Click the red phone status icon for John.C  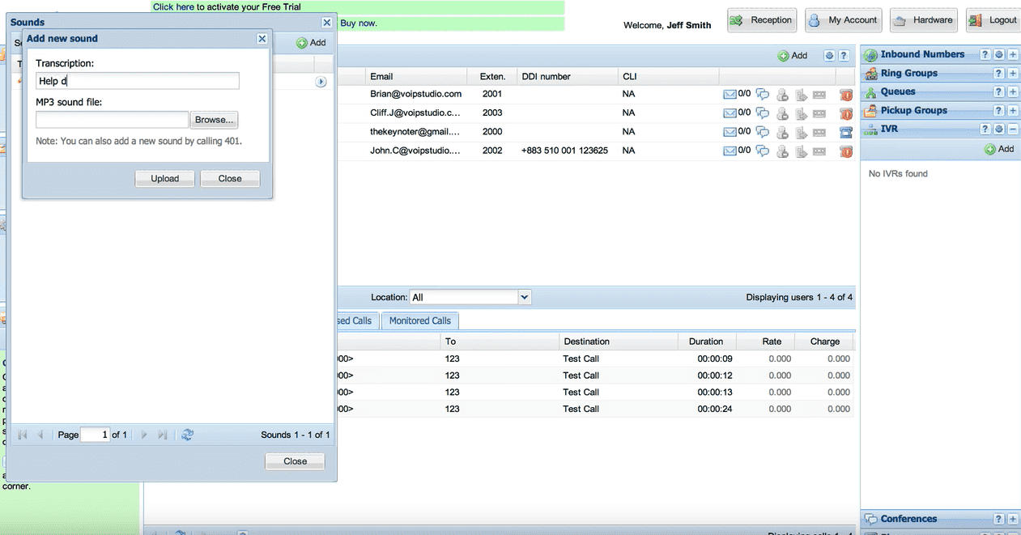[x=846, y=151]
